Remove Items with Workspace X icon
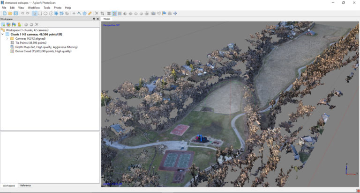This screenshot has height=193, width=360. point(37,24)
